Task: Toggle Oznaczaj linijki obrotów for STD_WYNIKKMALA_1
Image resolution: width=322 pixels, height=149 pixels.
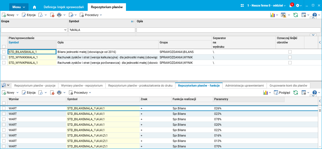Action: click(x=290, y=57)
